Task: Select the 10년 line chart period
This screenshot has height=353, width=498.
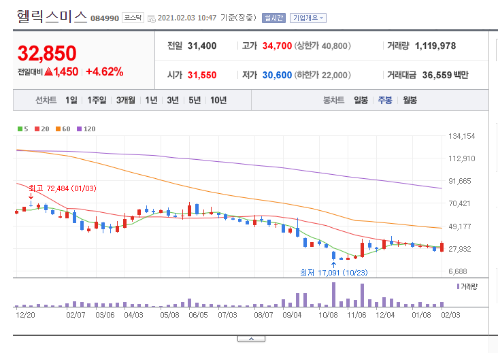Action: 218,100
